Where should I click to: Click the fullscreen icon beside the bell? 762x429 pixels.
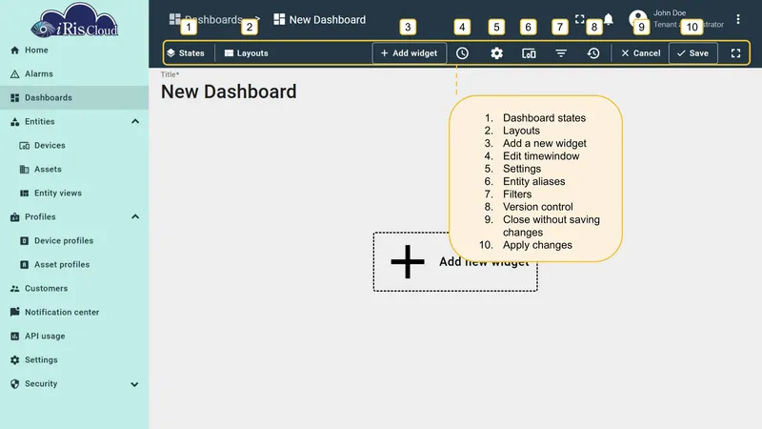point(580,19)
